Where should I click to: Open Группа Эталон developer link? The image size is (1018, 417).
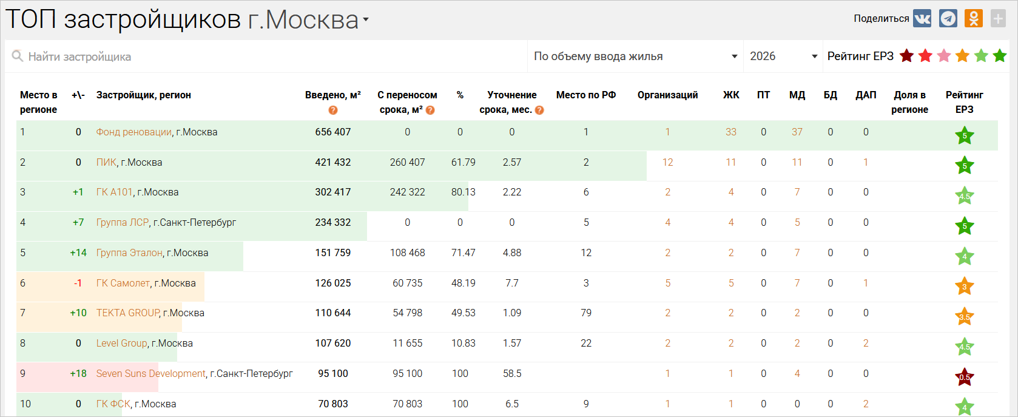[x=129, y=253]
